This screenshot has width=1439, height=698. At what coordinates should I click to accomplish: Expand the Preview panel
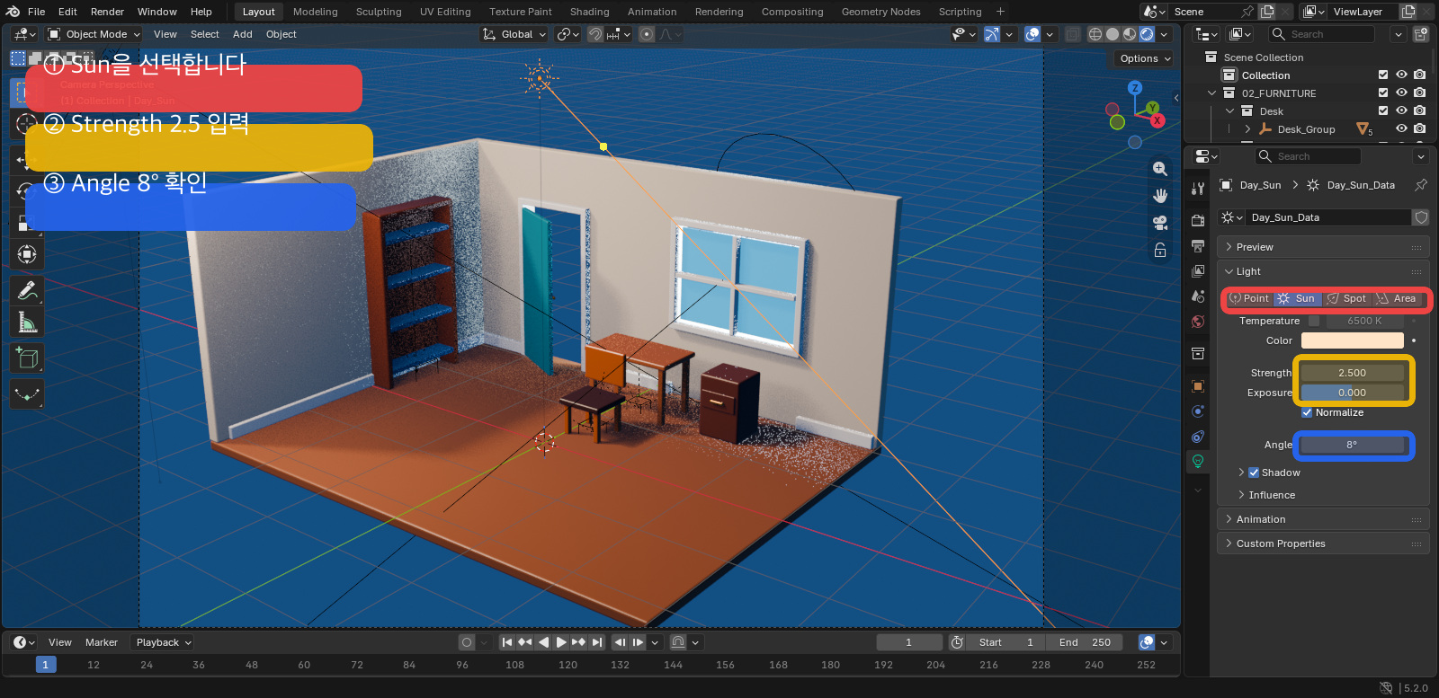point(1323,247)
